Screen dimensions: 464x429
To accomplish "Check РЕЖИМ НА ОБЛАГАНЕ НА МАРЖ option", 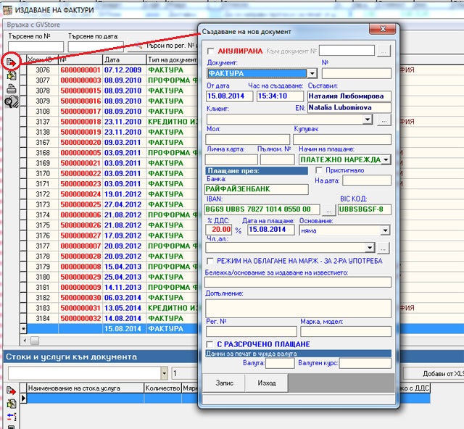I will (x=210, y=261).
